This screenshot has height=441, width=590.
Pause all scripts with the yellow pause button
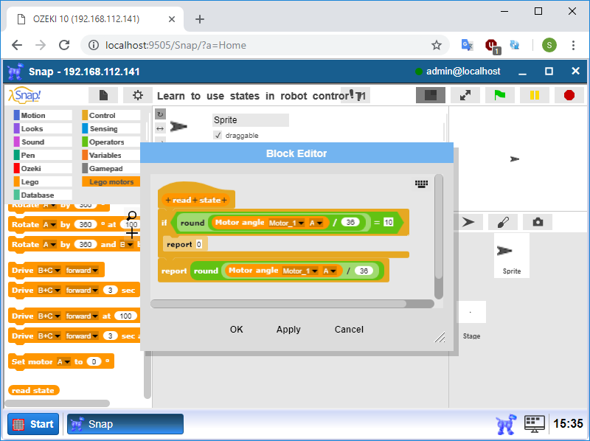click(x=534, y=95)
